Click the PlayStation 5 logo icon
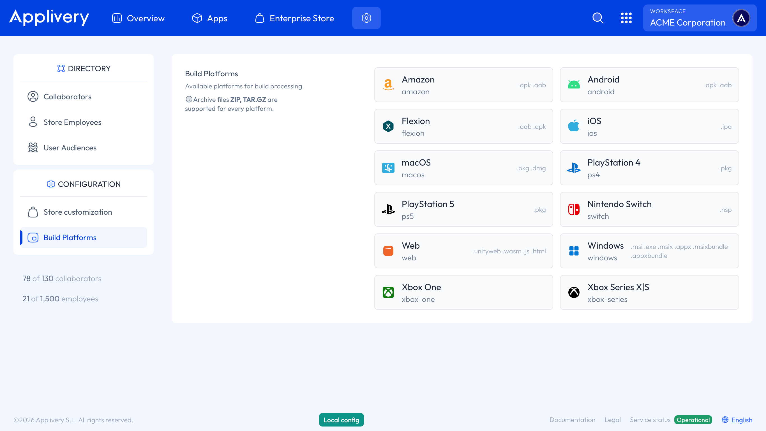 [x=388, y=209]
